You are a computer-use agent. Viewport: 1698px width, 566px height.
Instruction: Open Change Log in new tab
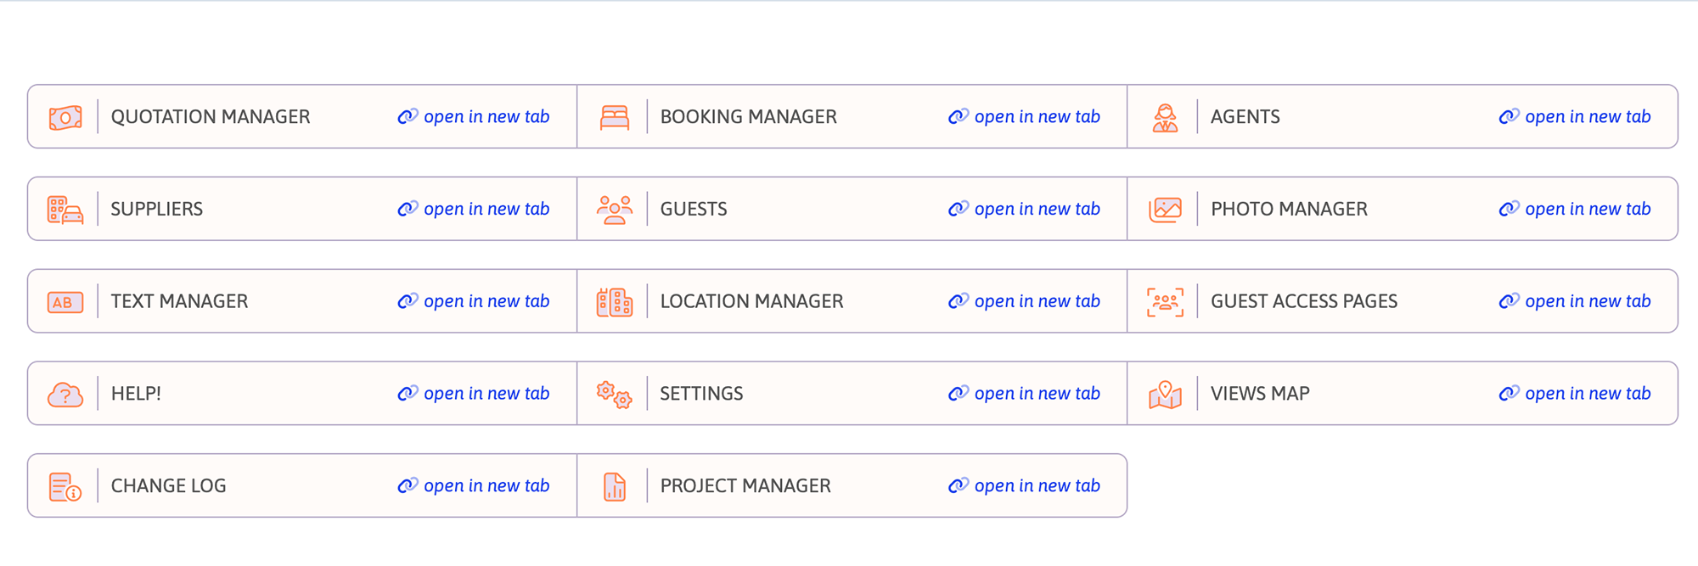[x=486, y=487]
